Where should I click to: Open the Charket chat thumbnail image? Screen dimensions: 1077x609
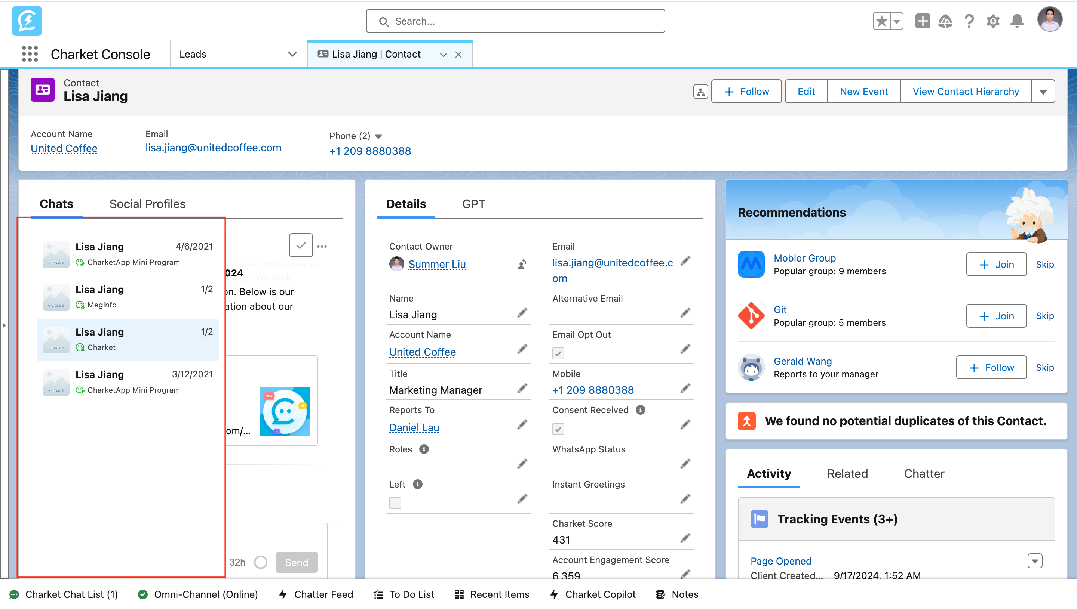(56, 340)
